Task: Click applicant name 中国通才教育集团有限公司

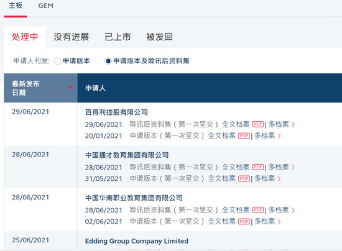Action: coord(127,155)
